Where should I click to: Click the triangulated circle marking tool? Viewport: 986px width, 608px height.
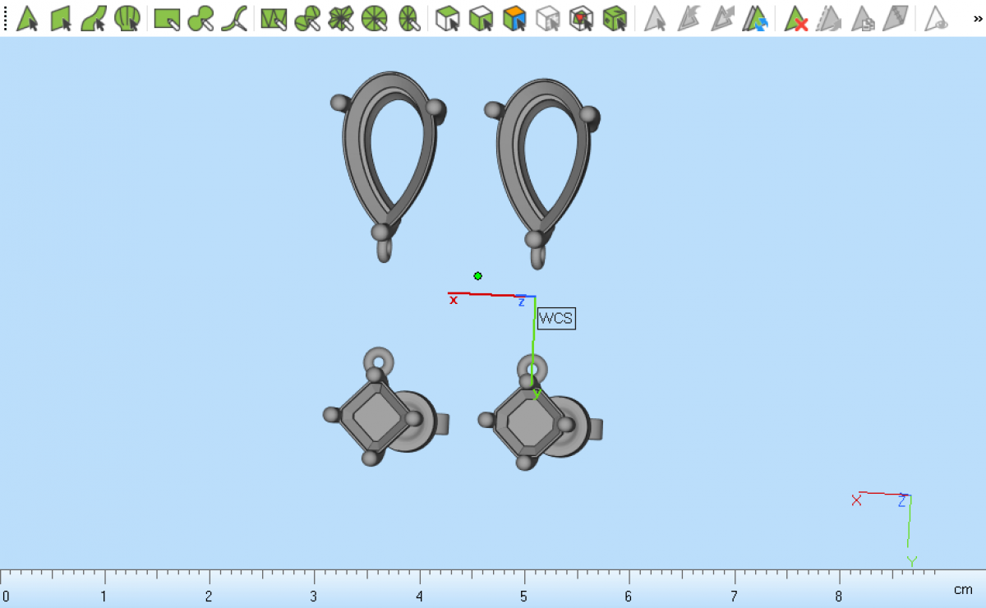[x=375, y=18]
